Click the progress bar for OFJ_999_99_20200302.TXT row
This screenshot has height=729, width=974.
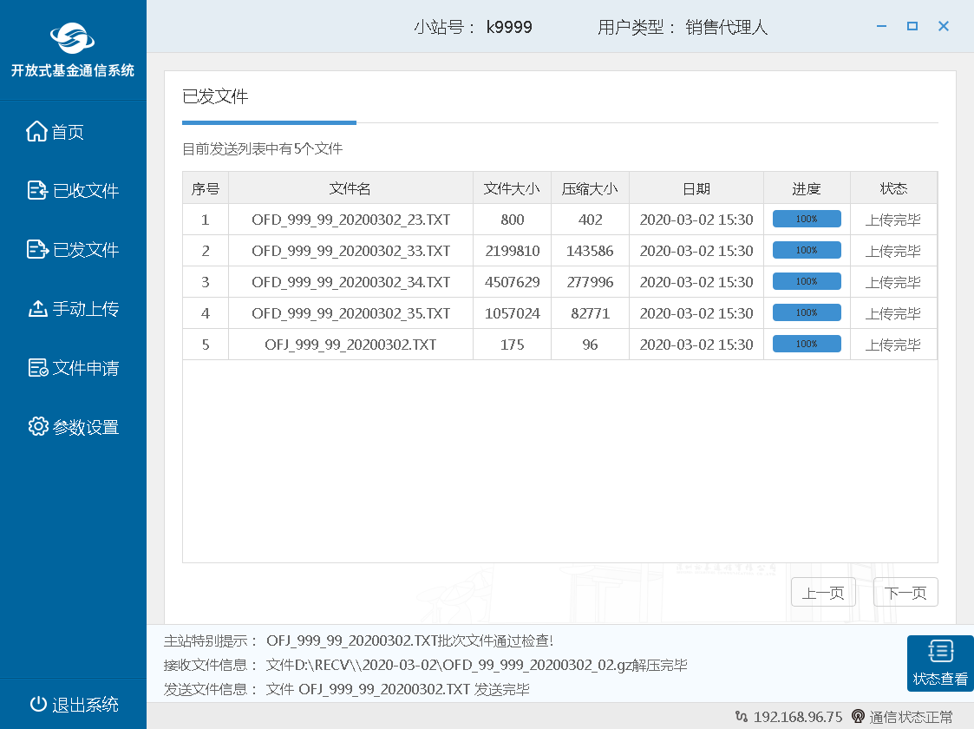(807, 344)
